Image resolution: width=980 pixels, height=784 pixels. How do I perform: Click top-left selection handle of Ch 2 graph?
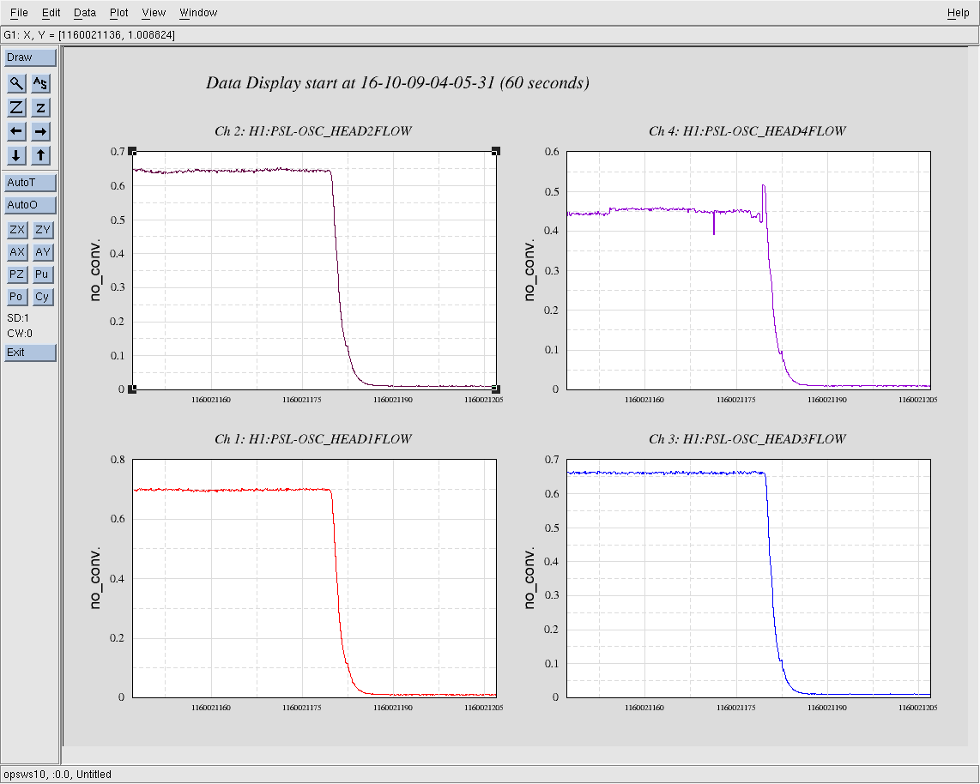pyautogui.click(x=132, y=151)
